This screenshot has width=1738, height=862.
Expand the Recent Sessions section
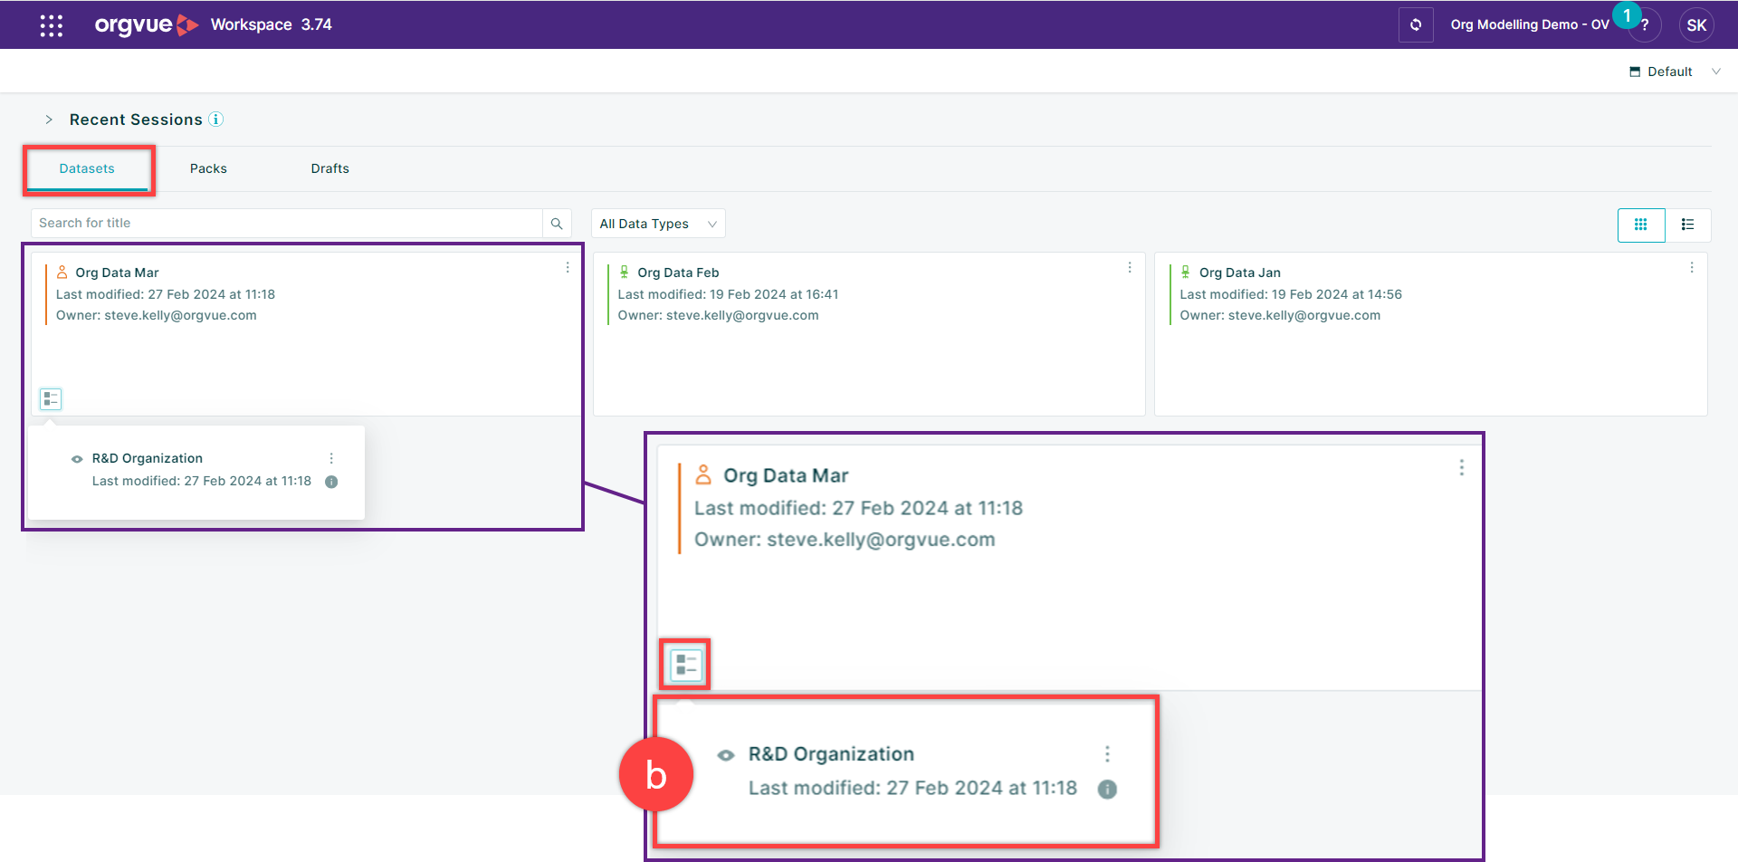click(x=49, y=120)
